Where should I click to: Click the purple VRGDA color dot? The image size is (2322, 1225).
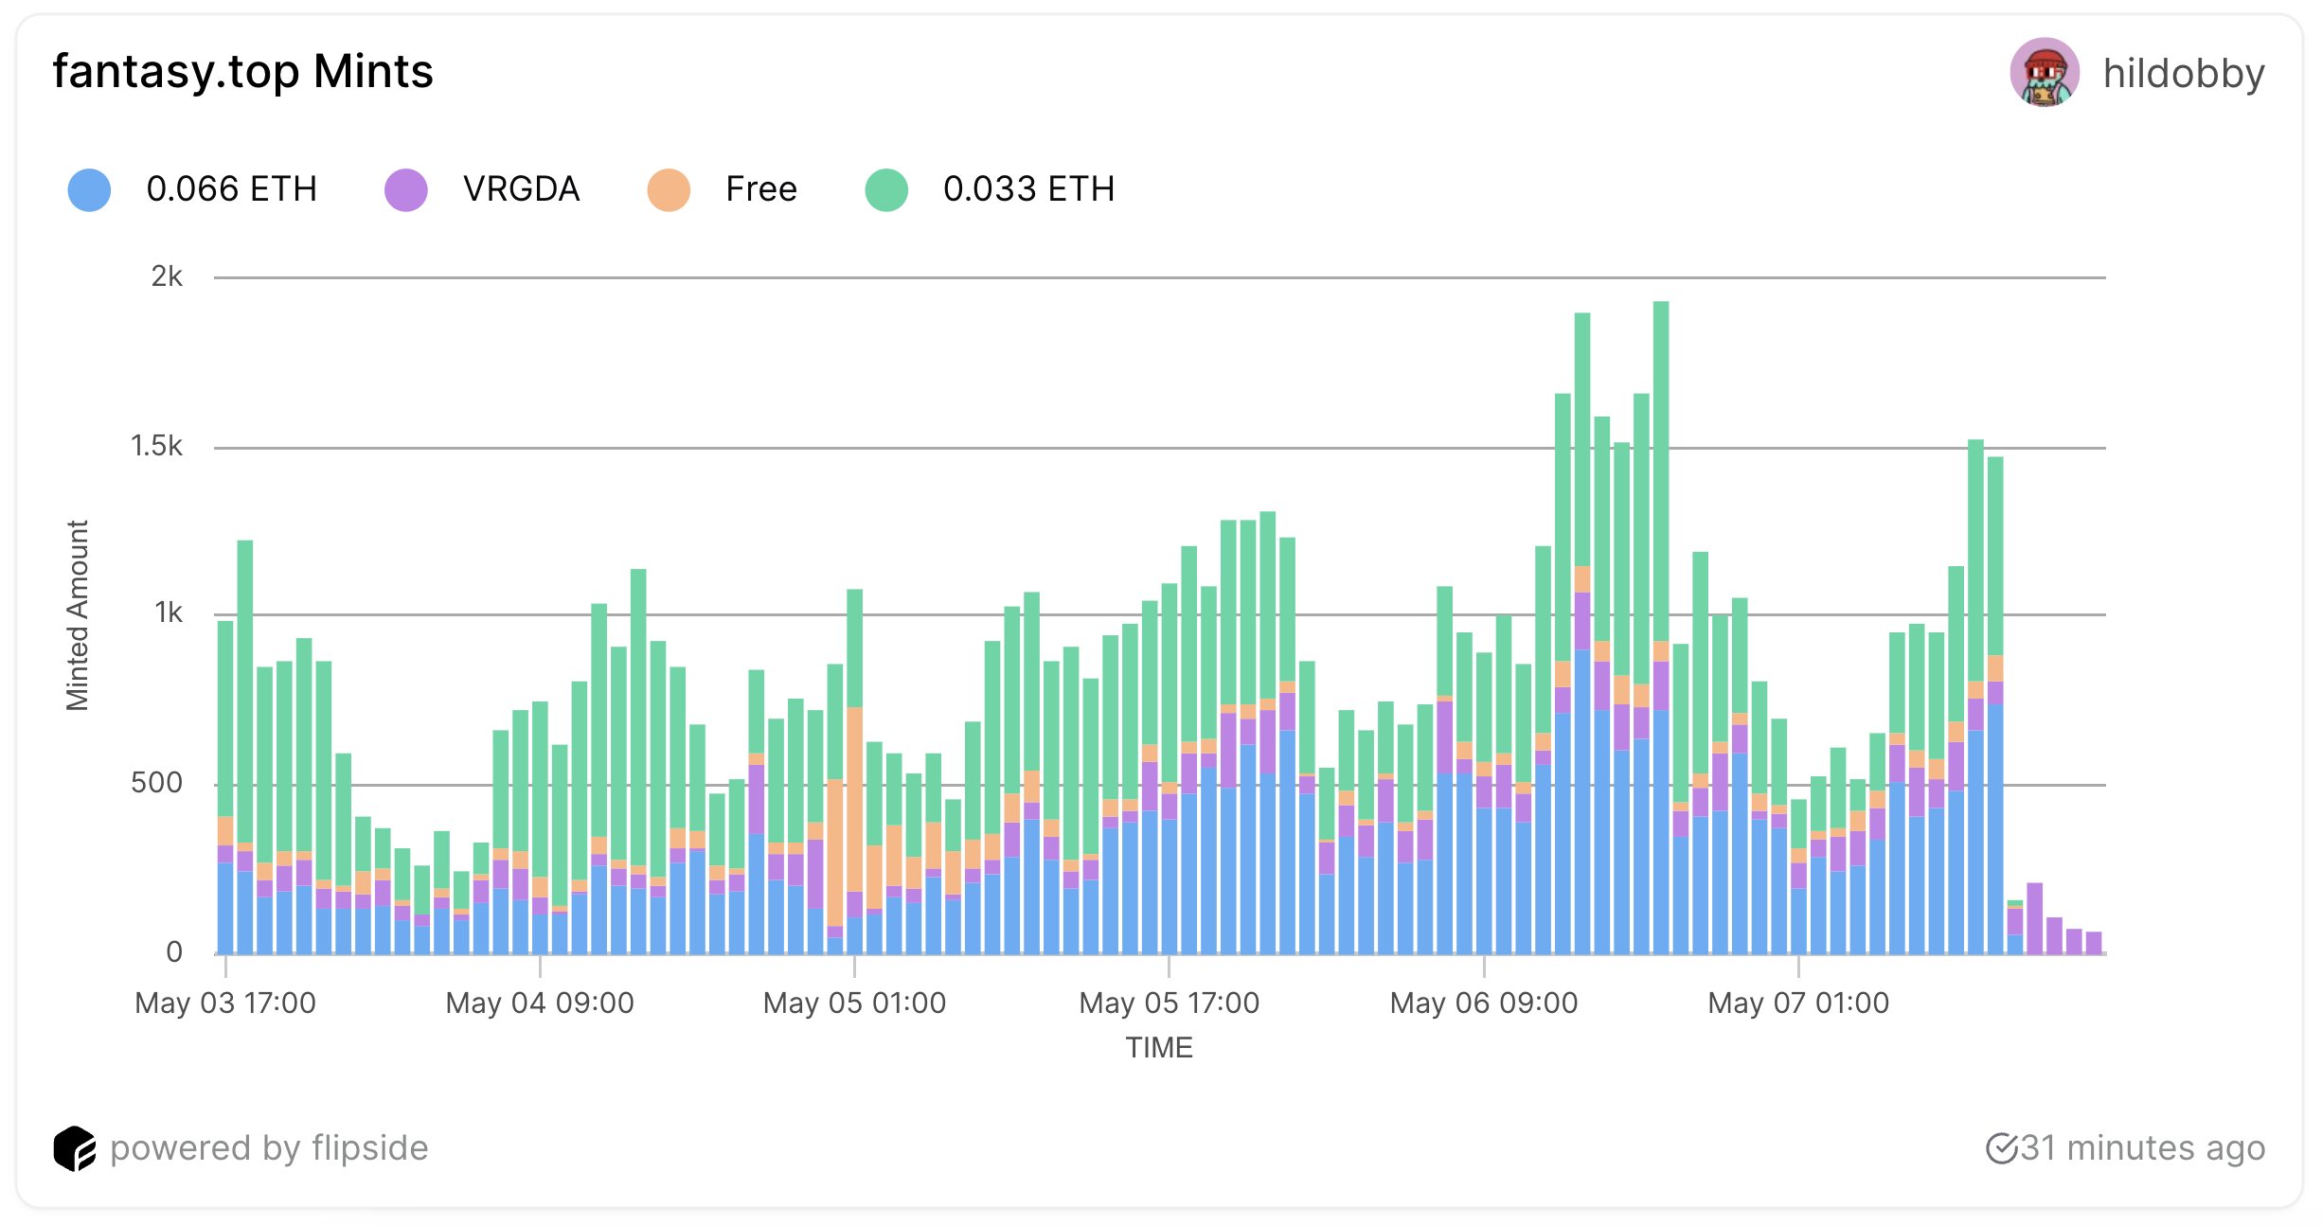(x=405, y=190)
